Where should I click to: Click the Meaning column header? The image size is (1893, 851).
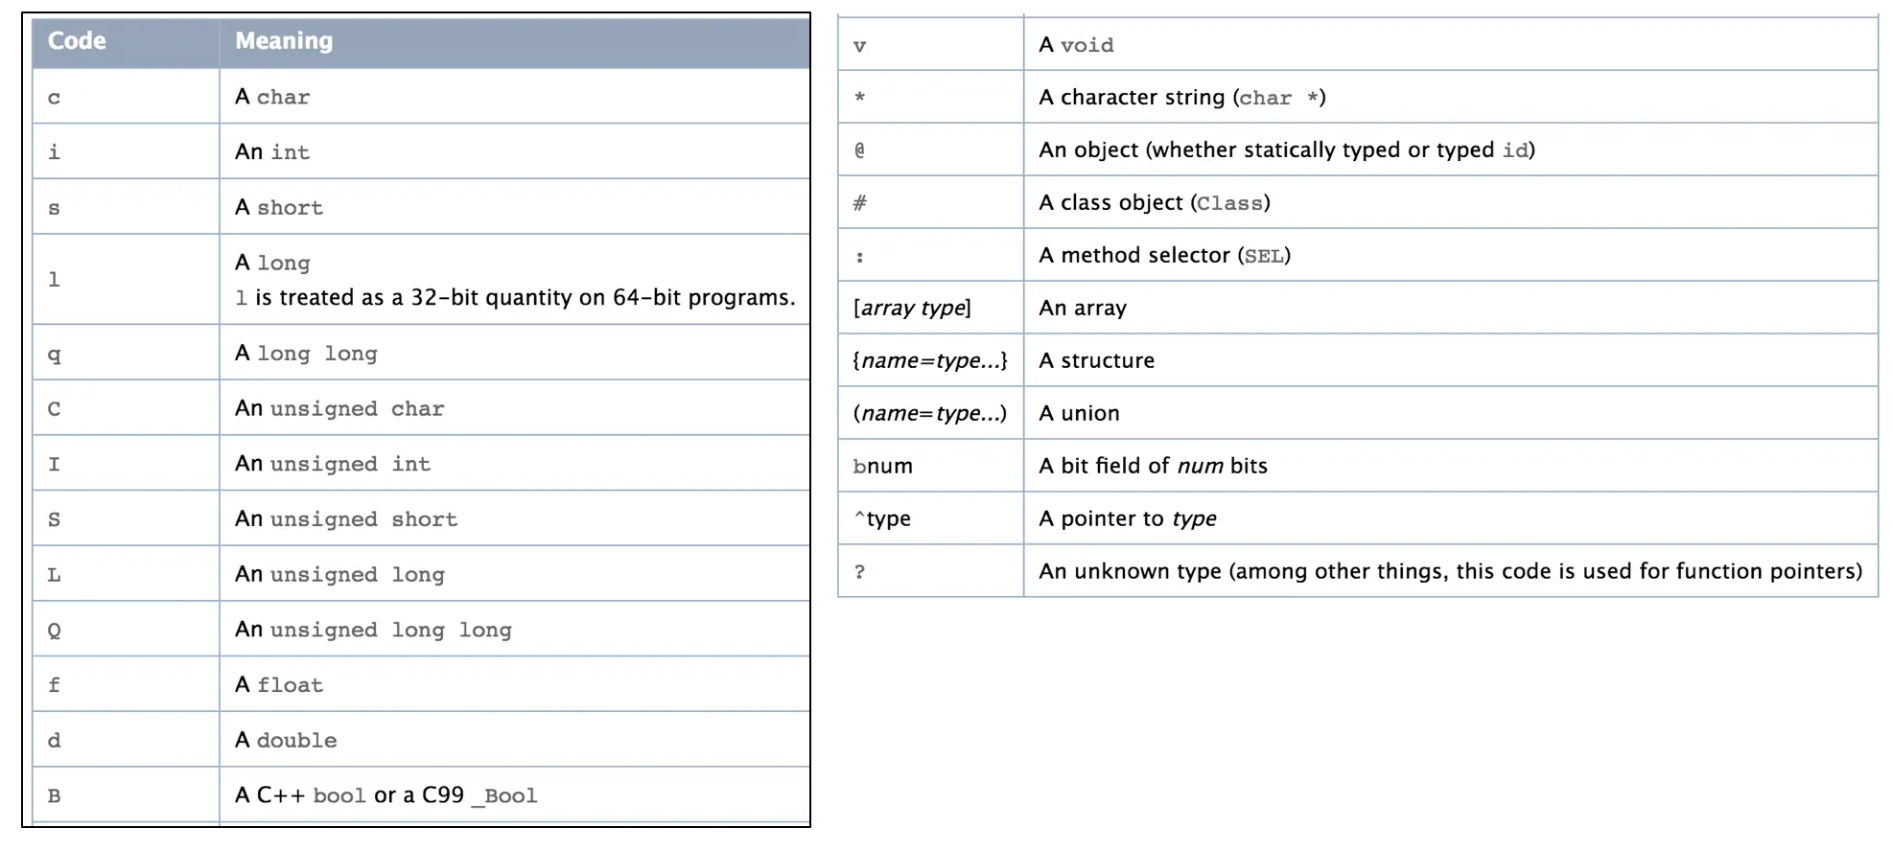coord(284,41)
